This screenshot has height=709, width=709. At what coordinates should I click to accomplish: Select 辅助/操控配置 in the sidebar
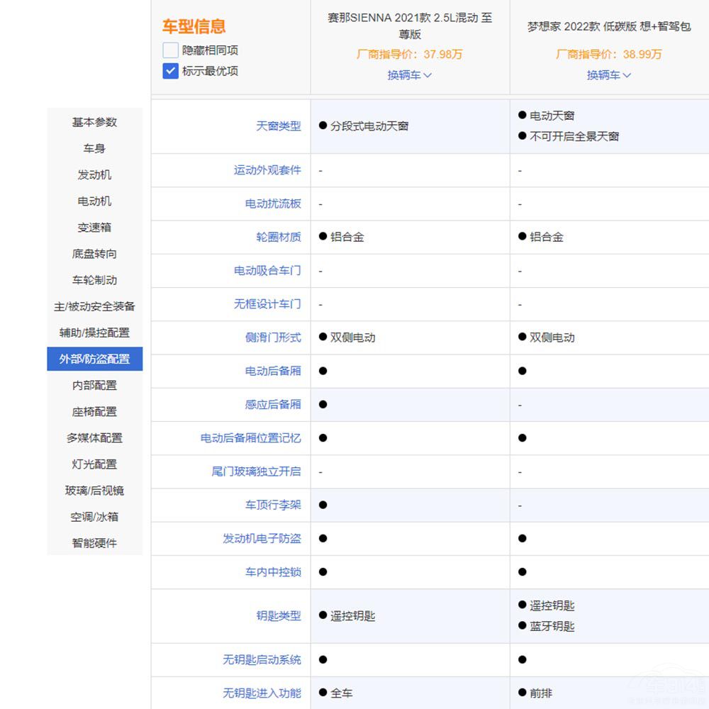click(x=94, y=332)
